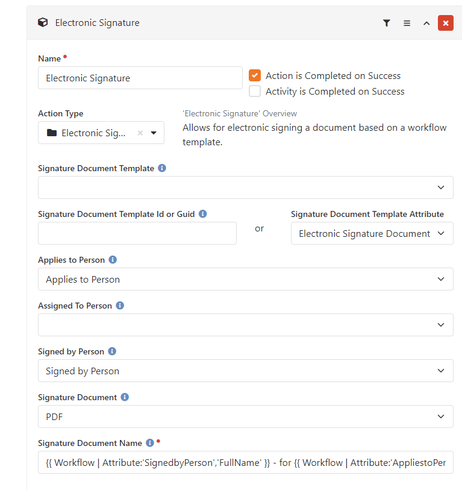Click info icon beside Signature Document Template
Screen dimensions: 462x490
tap(162, 168)
